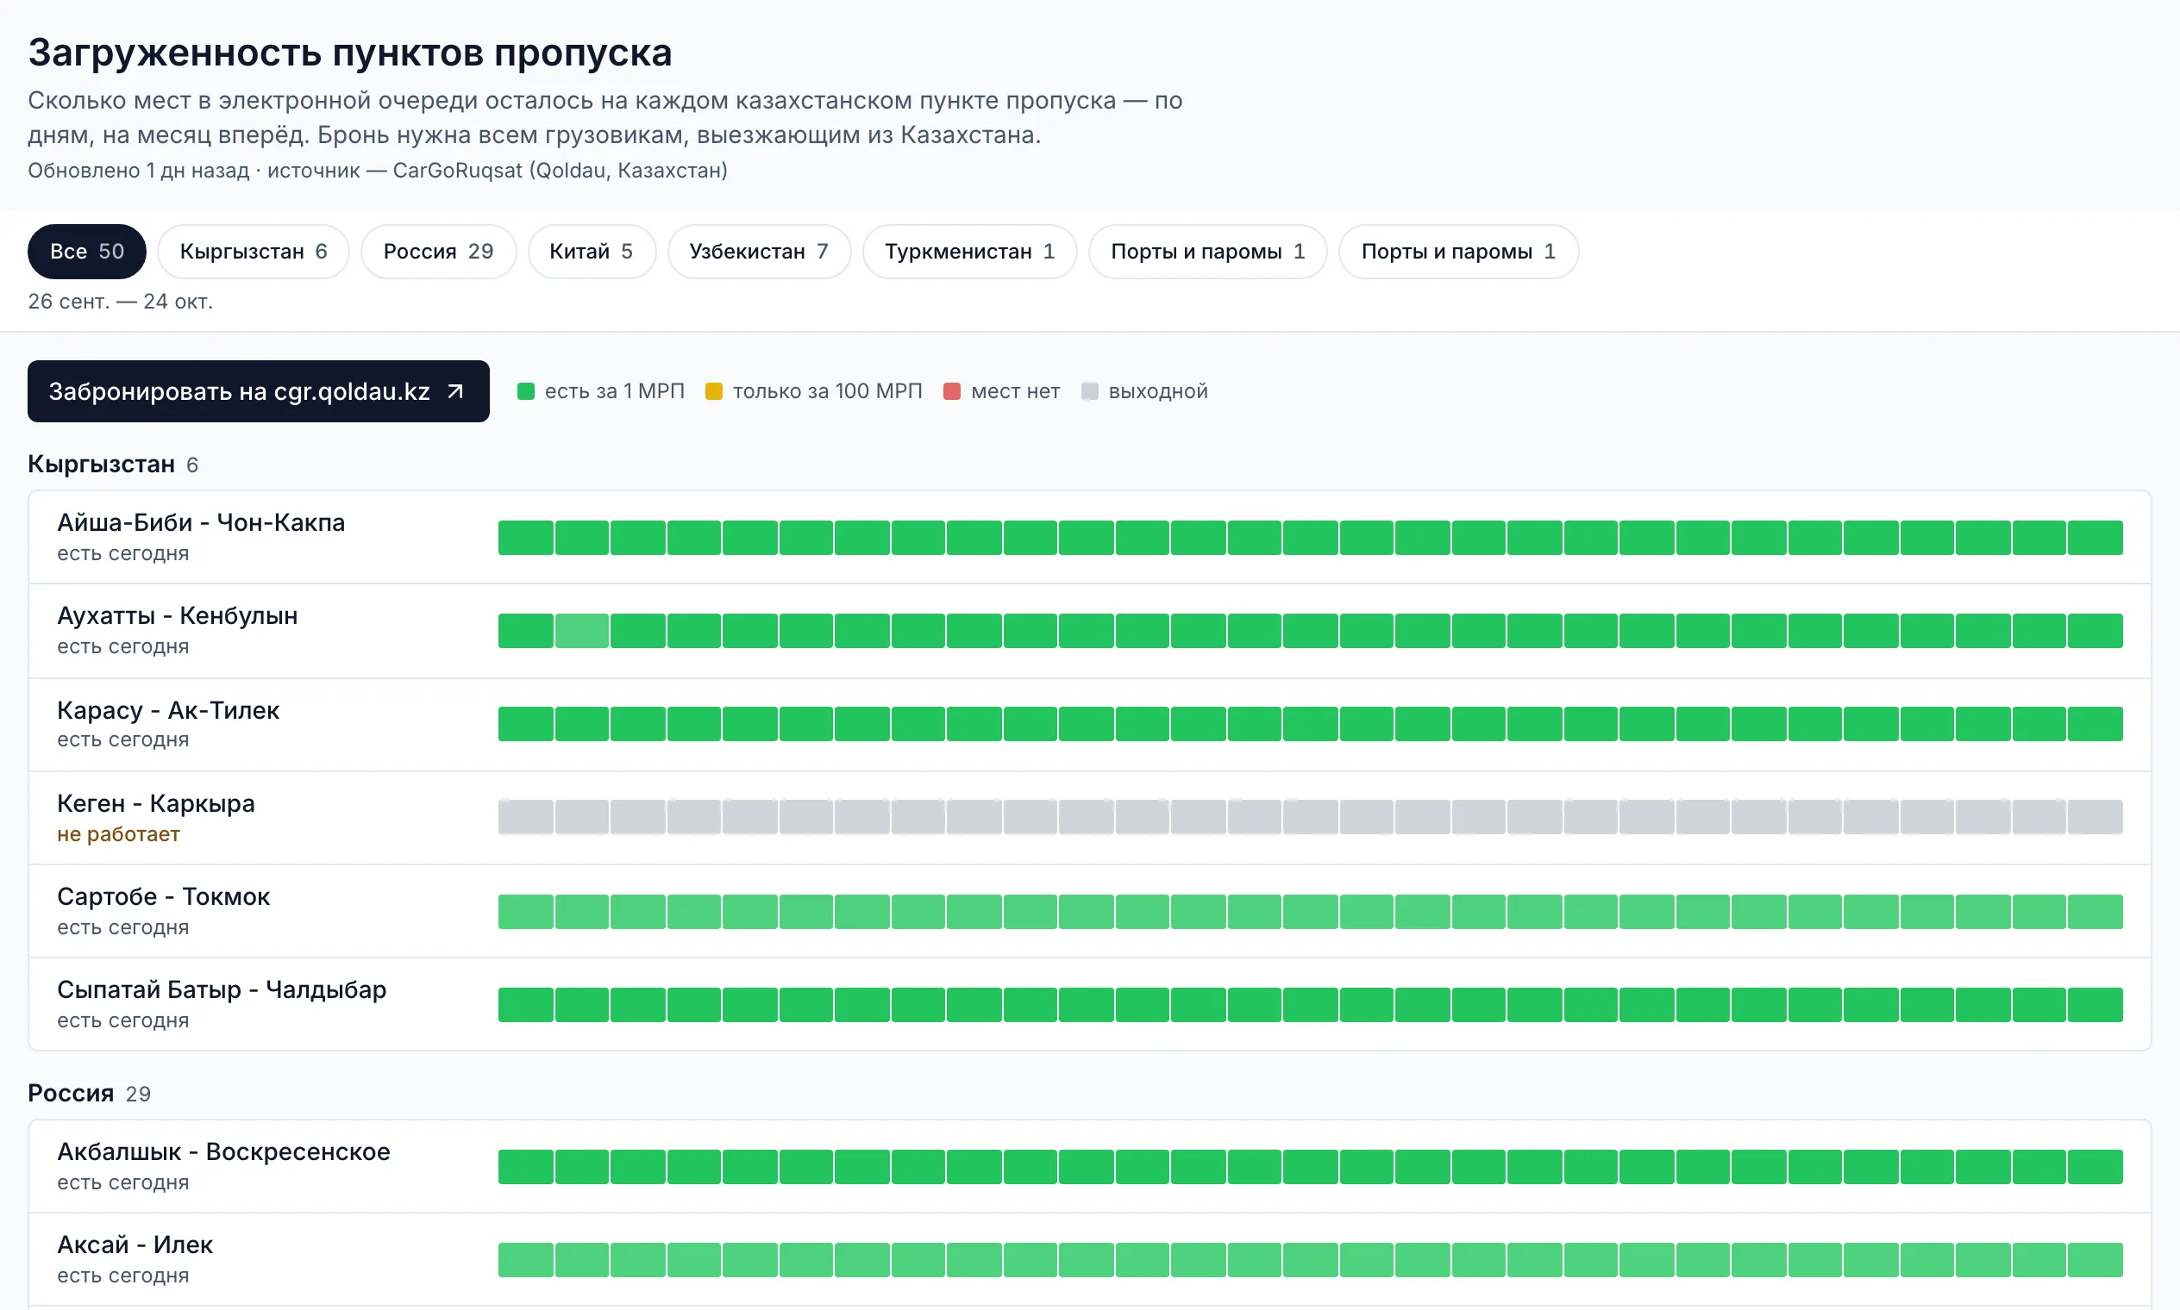Select the Аксай - Илек checkpoint name
The height and width of the screenshot is (1310, 2180).
pos(135,1244)
